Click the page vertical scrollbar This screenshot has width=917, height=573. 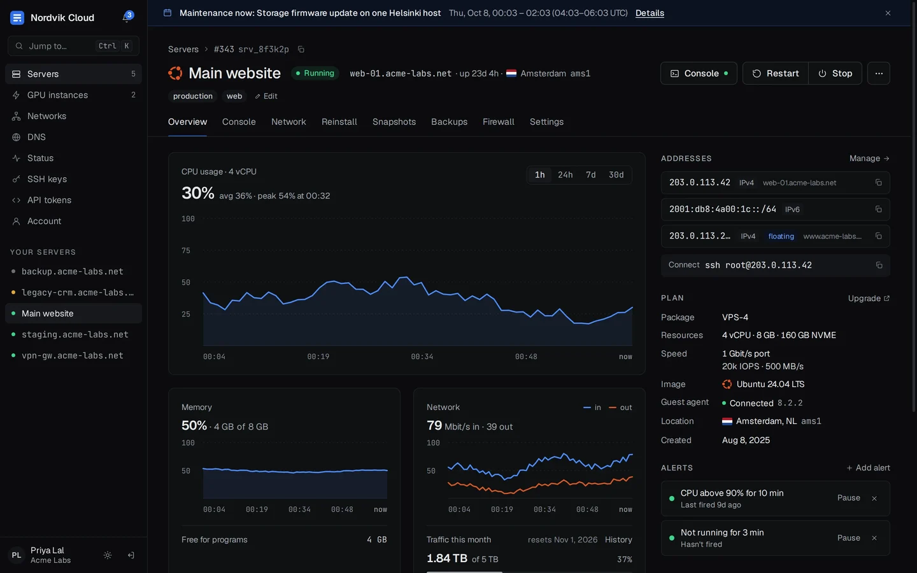(914, 207)
